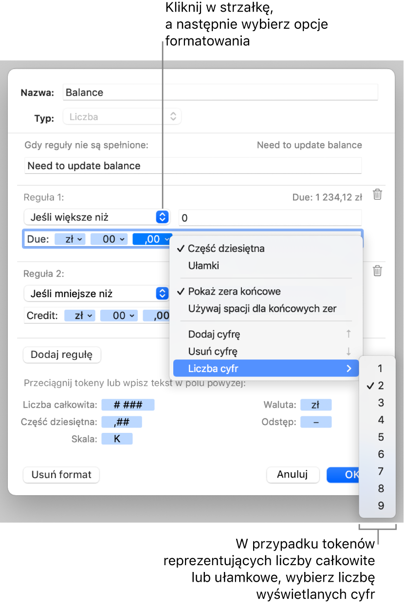
Task: Select the Liczba całkowita # ### token
Action: [128, 405]
